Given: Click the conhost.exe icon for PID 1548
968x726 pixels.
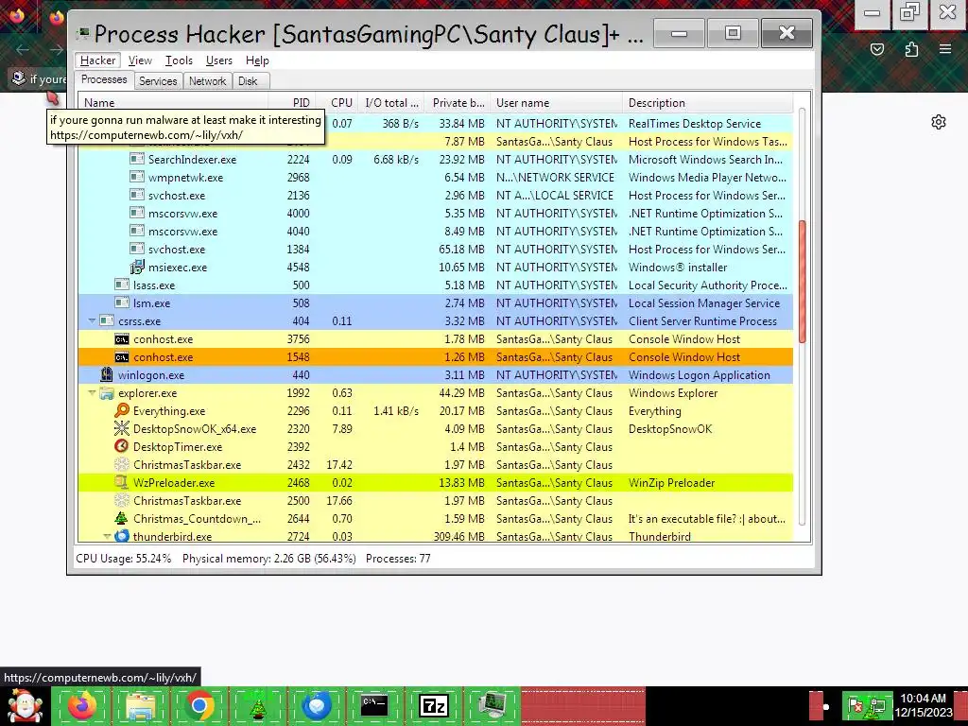Looking at the screenshot, I should 122,356.
